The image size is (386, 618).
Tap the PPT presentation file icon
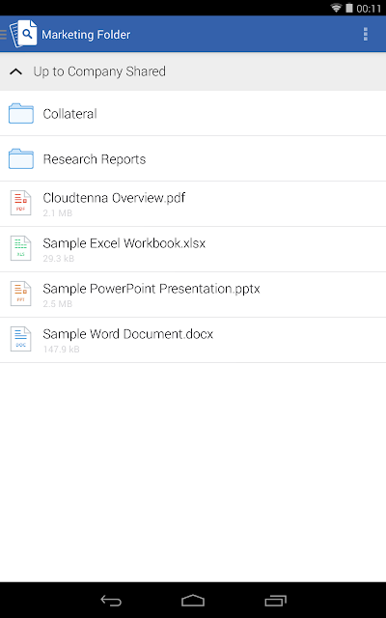pyautogui.click(x=20, y=294)
